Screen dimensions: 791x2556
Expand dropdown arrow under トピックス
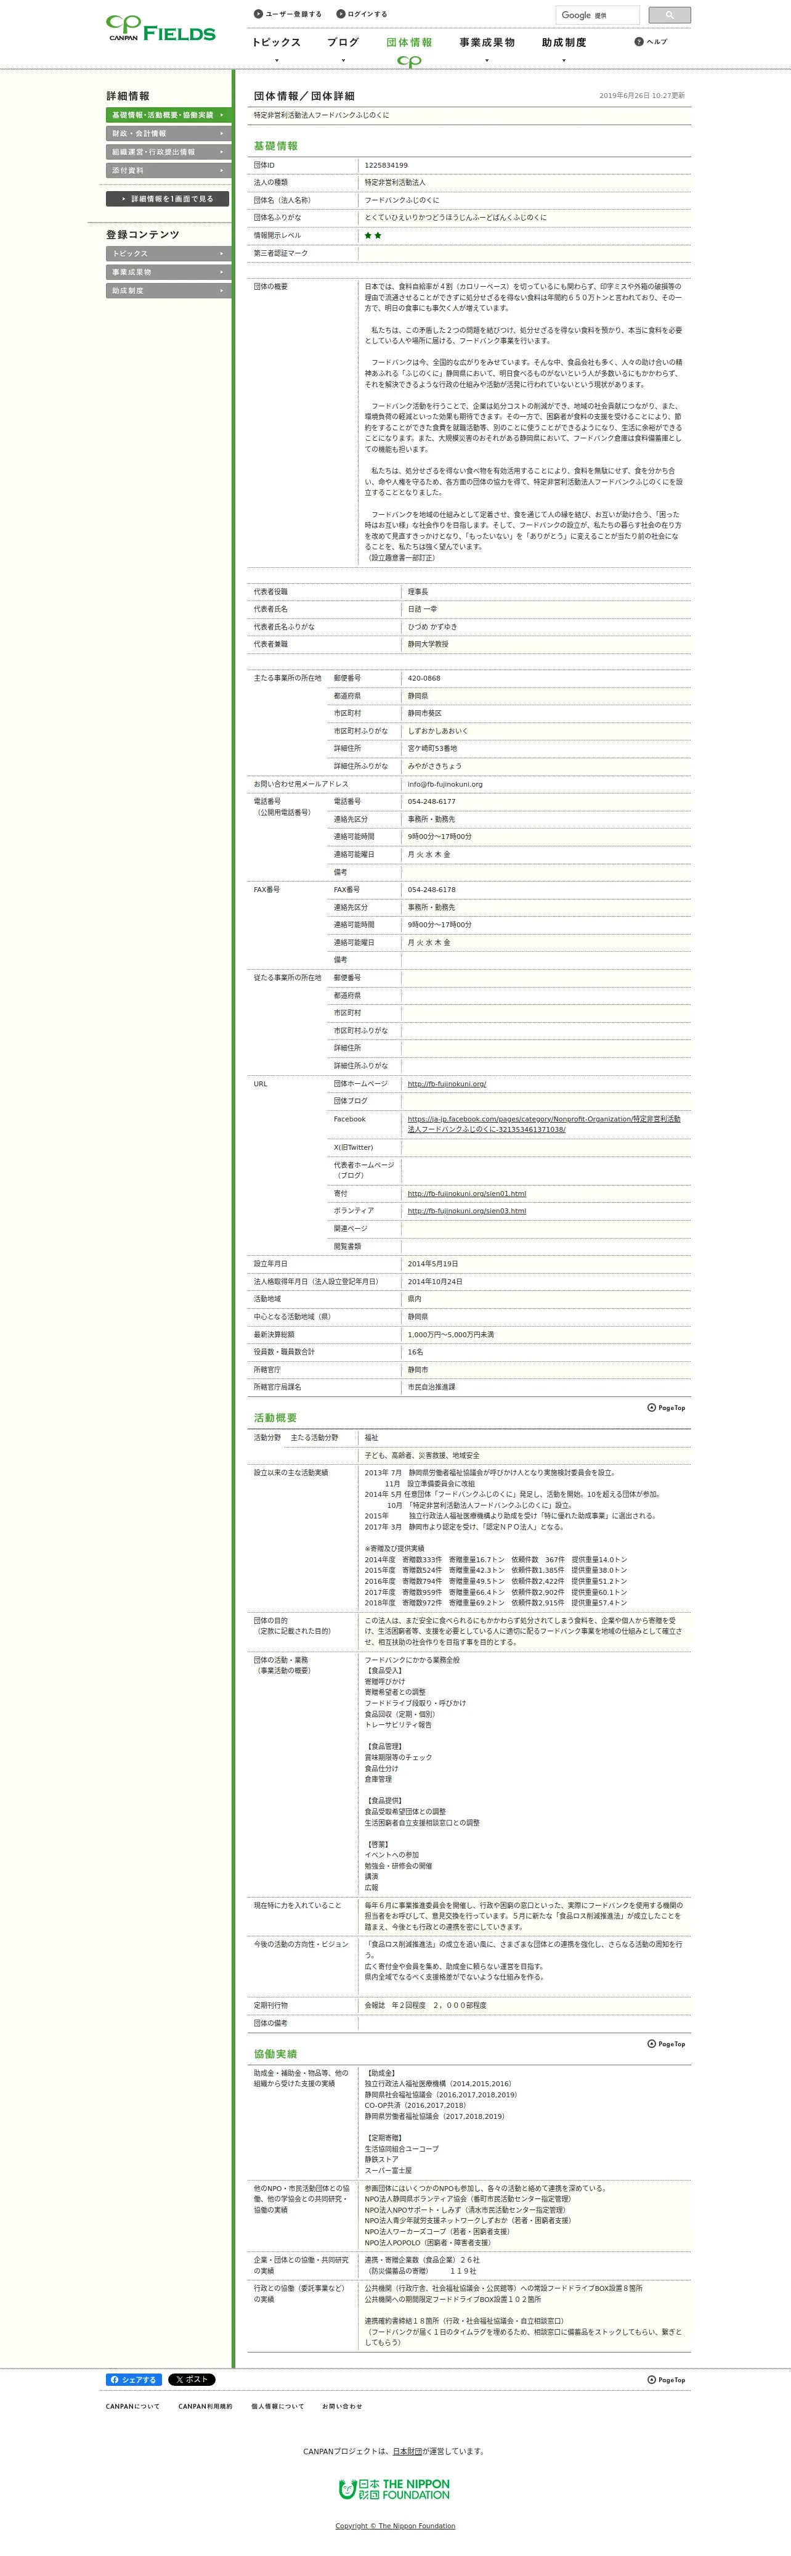pyautogui.click(x=277, y=60)
